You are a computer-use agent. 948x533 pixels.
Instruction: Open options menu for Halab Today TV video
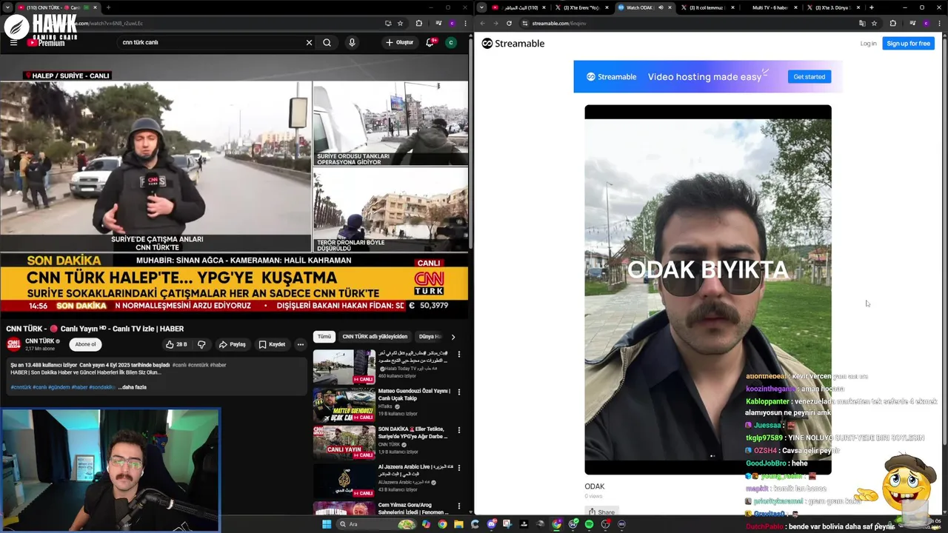pos(459,355)
